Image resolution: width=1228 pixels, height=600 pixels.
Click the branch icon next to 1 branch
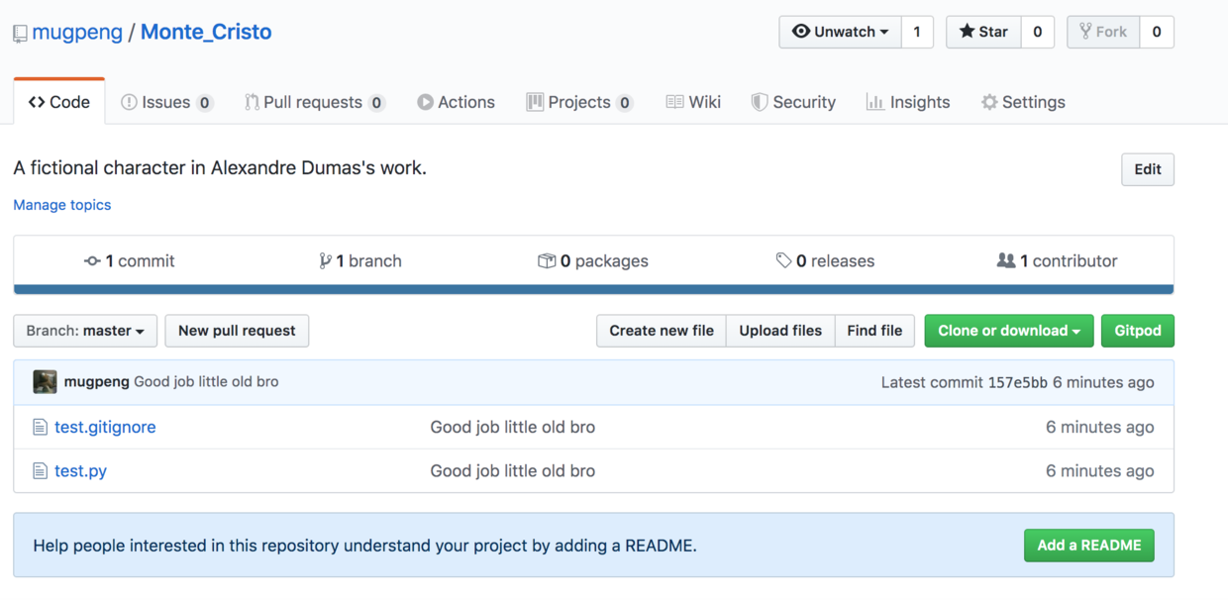coord(325,261)
